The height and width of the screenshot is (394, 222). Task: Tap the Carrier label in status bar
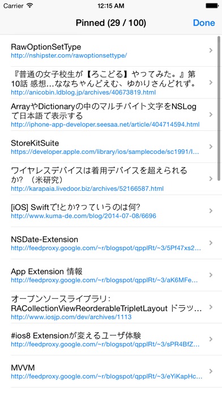14,6
